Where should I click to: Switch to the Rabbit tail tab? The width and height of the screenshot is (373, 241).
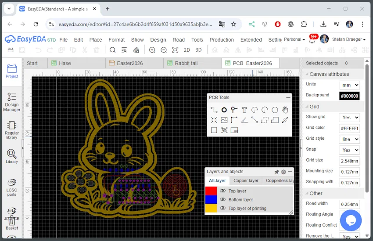click(x=186, y=63)
